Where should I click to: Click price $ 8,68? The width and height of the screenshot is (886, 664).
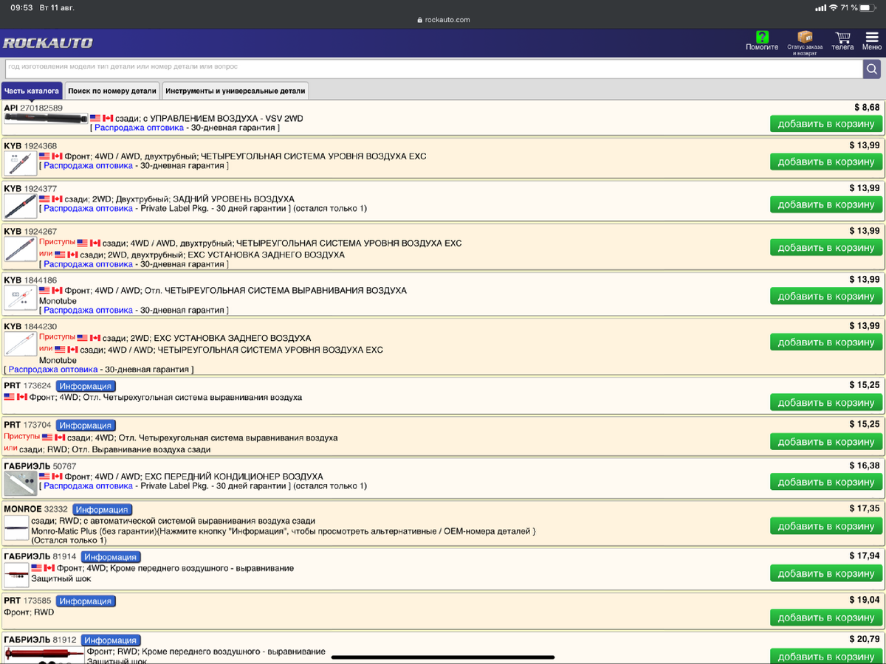[867, 107]
